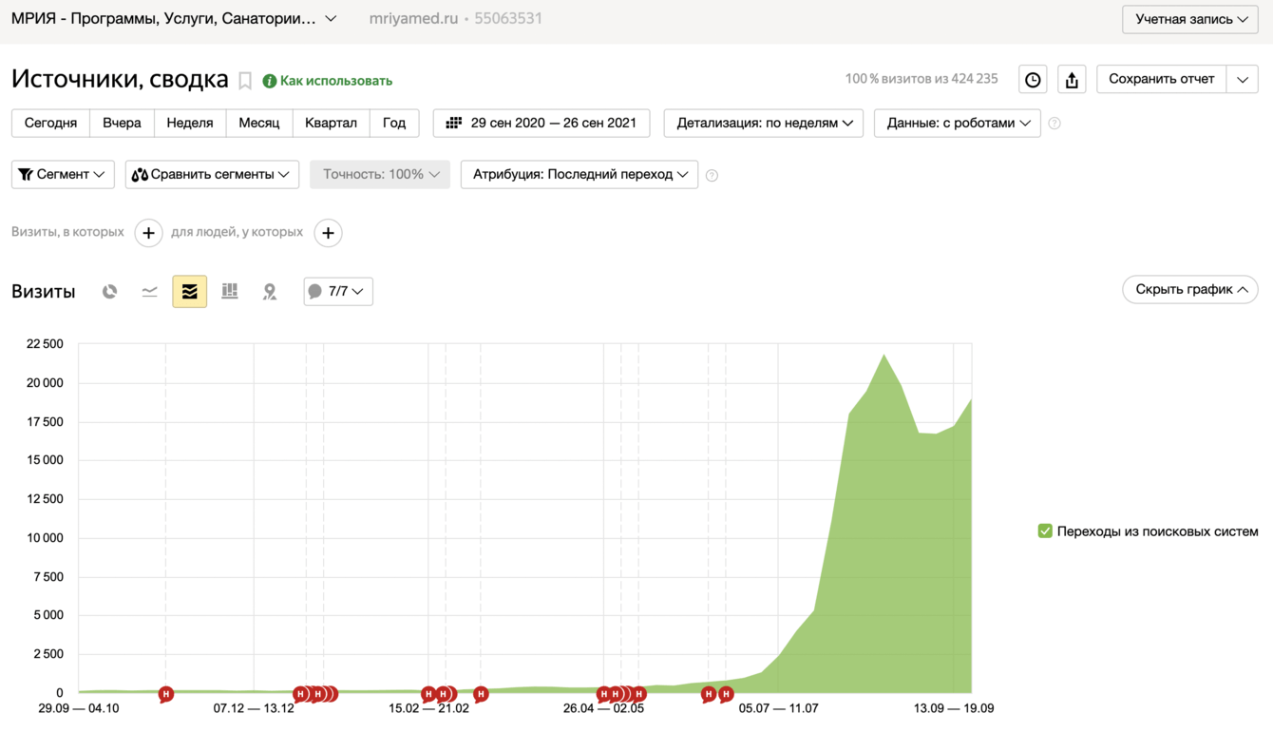1273x733 pixels.
Task: Open the map view icon
Action: (270, 292)
